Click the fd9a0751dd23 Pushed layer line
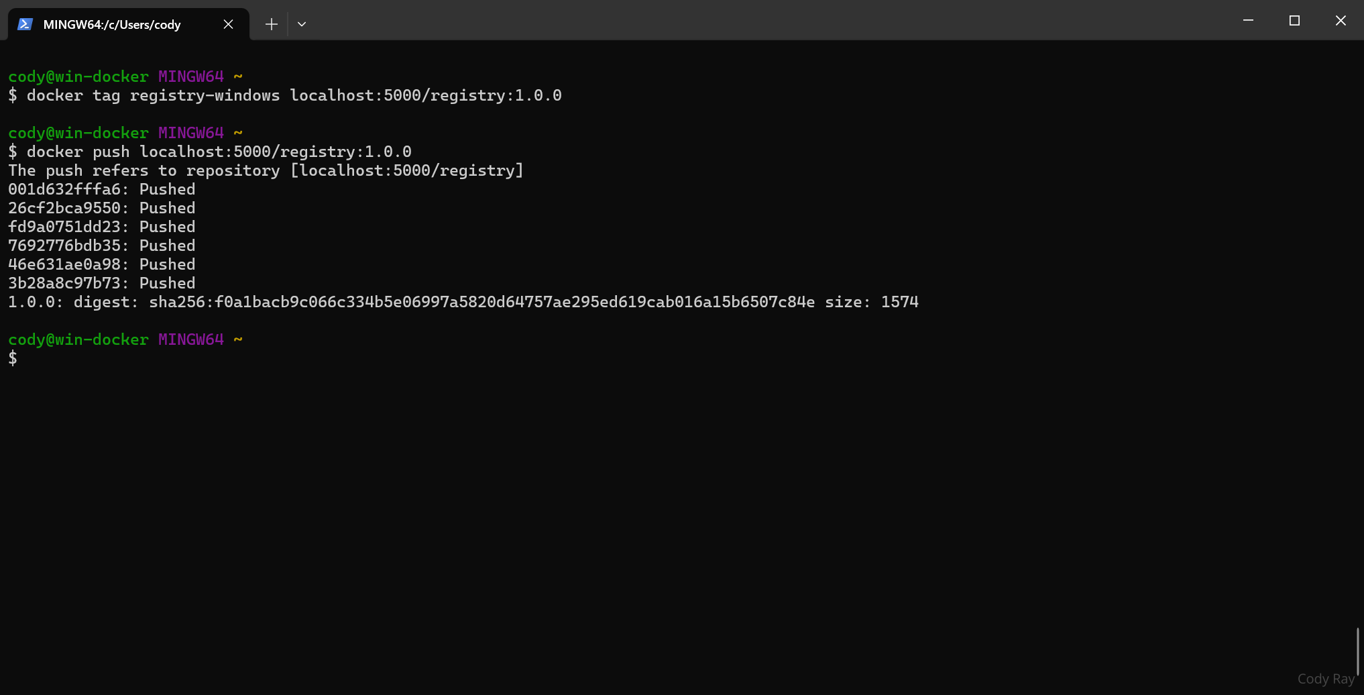This screenshot has width=1364, height=695. [102, 227]
